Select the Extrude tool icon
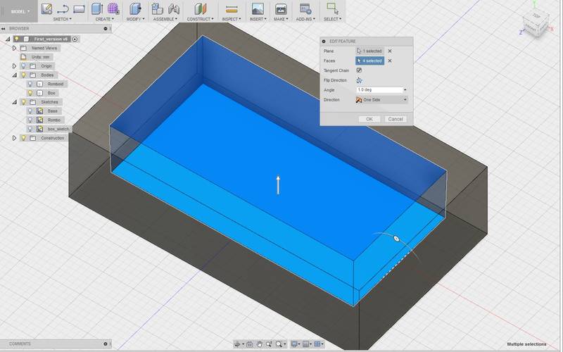 (97, 8)
